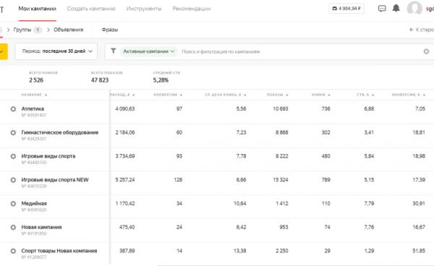Open settings gear for Спорт товары Новая компания
This screenshot has width=434, height=266.
(x=13, y=251)
